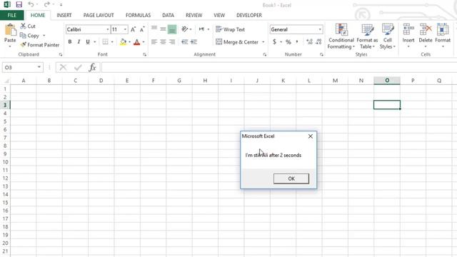This screenshot has height=257, width=457.
Task: Align text left
Action: tap(154, 42)
